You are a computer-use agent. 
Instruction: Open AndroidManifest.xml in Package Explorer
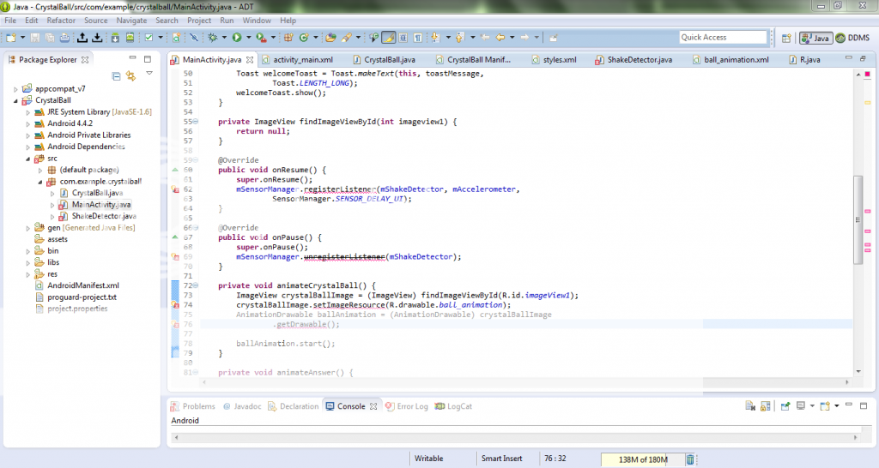point(82,285)
